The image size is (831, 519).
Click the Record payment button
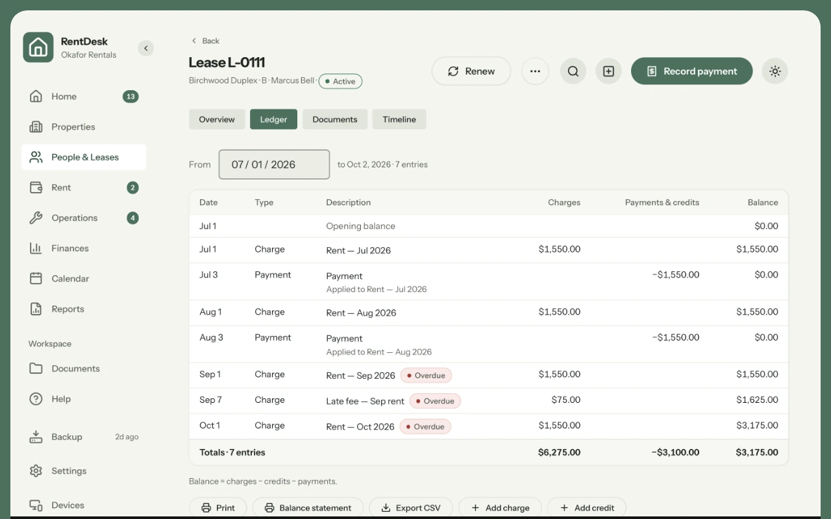692,71
